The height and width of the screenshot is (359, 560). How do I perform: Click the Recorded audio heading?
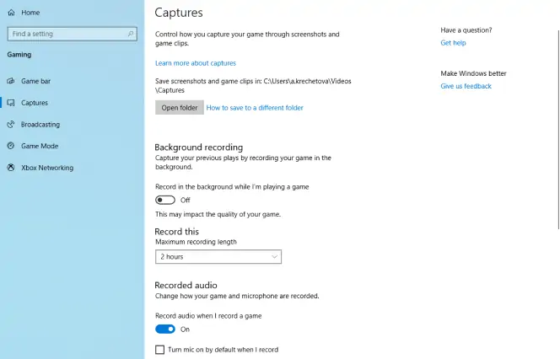click(186, 285)
